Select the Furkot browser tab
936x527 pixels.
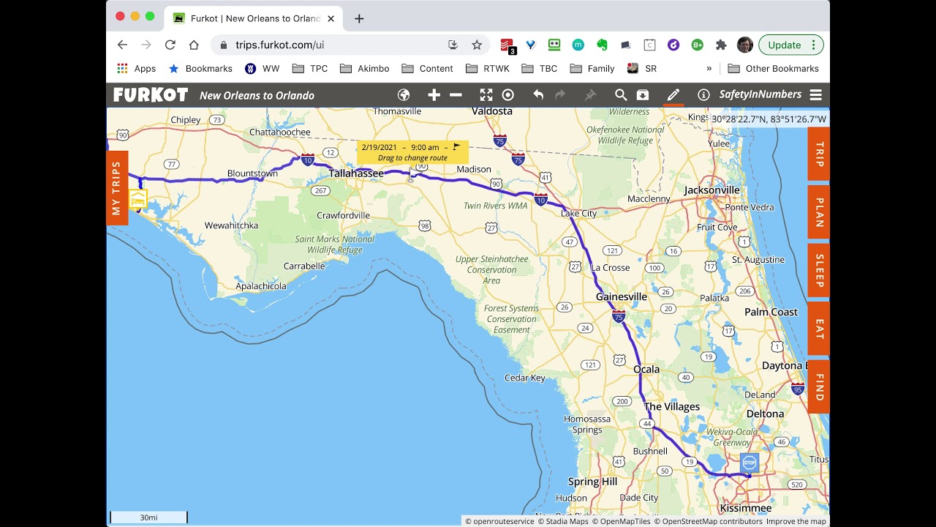(254, 18)
